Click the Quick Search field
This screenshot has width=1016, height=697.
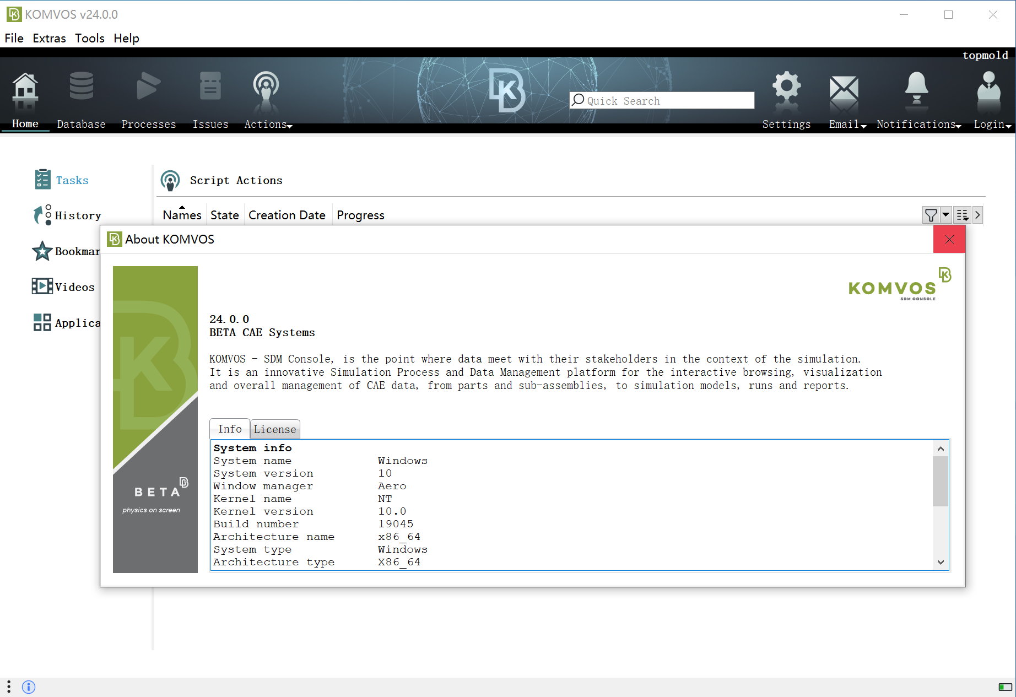662,100
